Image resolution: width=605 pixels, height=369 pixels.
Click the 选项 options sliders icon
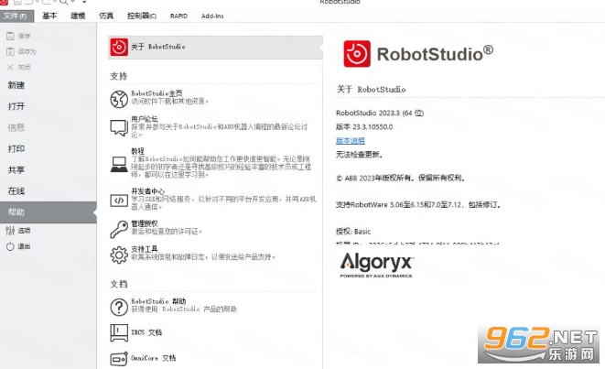10,231
